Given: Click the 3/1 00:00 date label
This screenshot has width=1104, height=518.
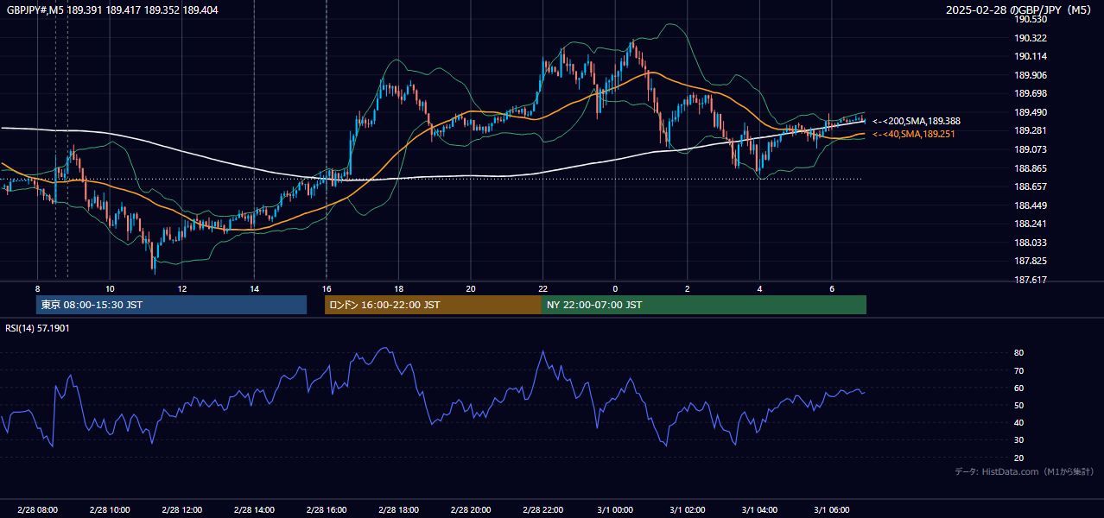Looking at the screenshot, I should (615, 509).
